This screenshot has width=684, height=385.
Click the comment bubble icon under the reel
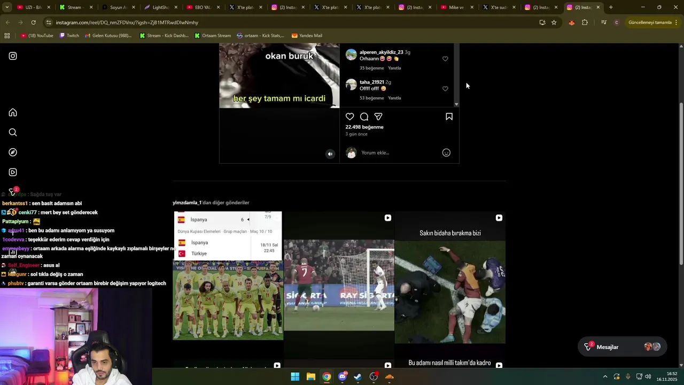tap(364, 117)
